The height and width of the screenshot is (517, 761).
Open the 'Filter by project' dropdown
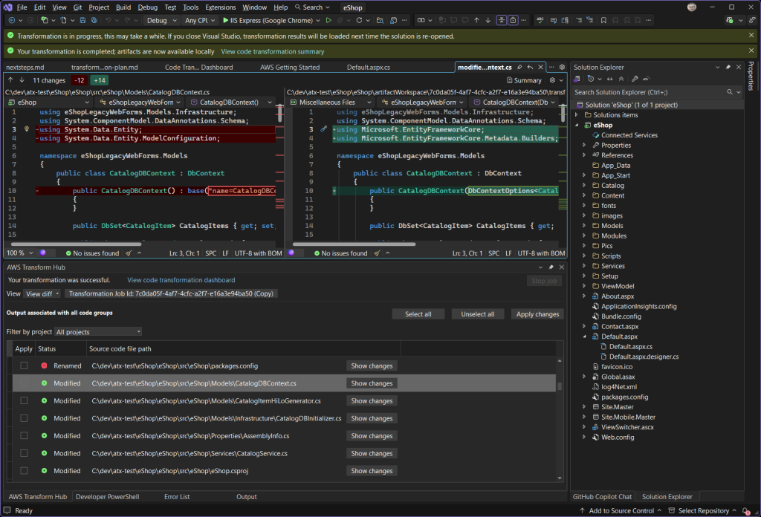coord(97,331)
